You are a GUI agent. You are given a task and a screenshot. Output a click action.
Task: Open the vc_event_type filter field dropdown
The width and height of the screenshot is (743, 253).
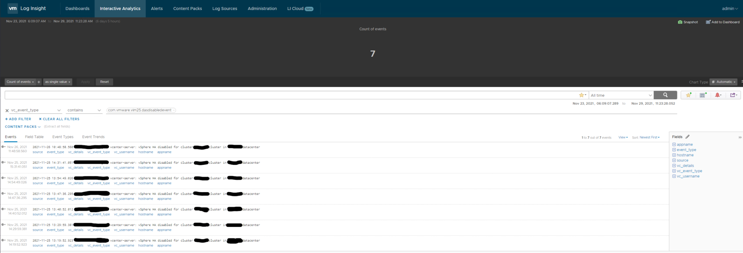click(36, 110)
